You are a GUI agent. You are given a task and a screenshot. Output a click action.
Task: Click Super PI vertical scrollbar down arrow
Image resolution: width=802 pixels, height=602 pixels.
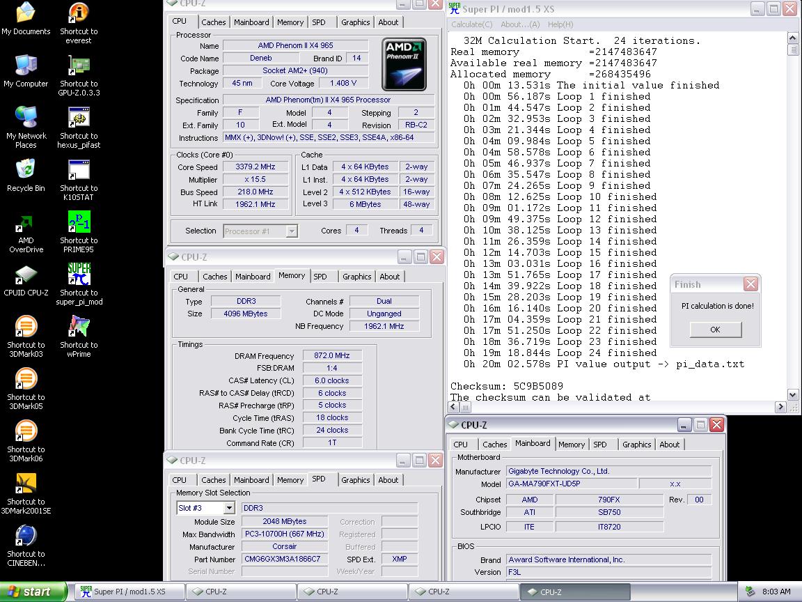click(x=792, y=394)
